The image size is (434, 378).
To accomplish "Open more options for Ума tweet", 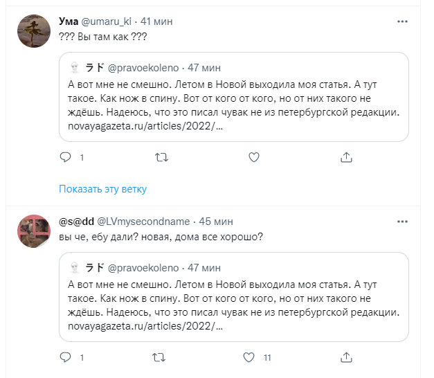I will click(402, 22).
